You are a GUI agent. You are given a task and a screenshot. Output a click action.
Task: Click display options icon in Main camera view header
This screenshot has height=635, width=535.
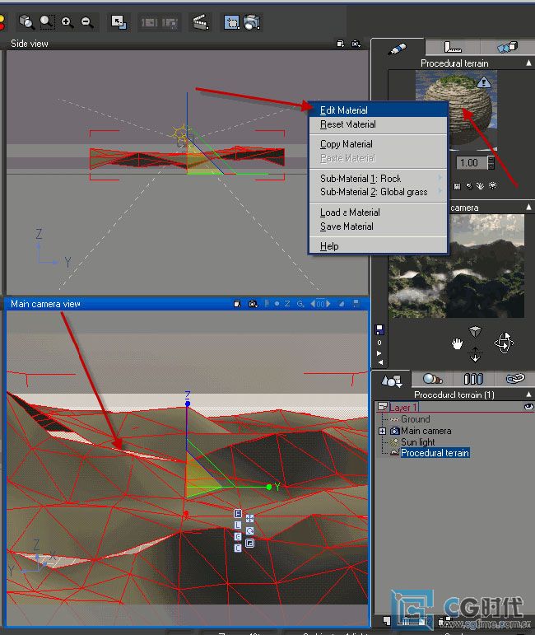(238, 304)
